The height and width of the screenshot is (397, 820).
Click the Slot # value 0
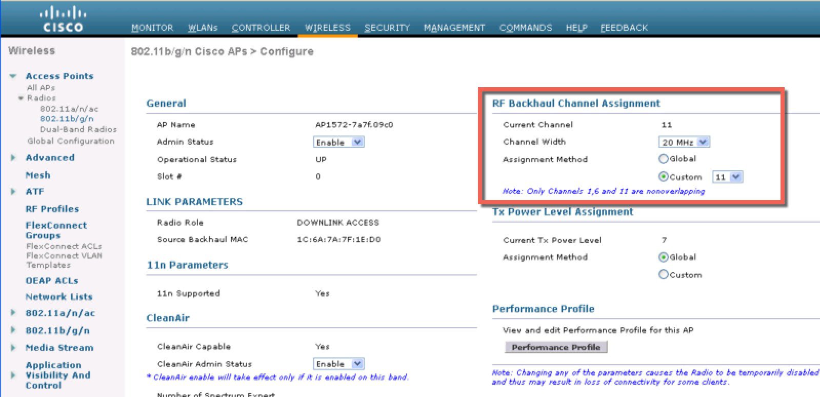click(318, 176)
